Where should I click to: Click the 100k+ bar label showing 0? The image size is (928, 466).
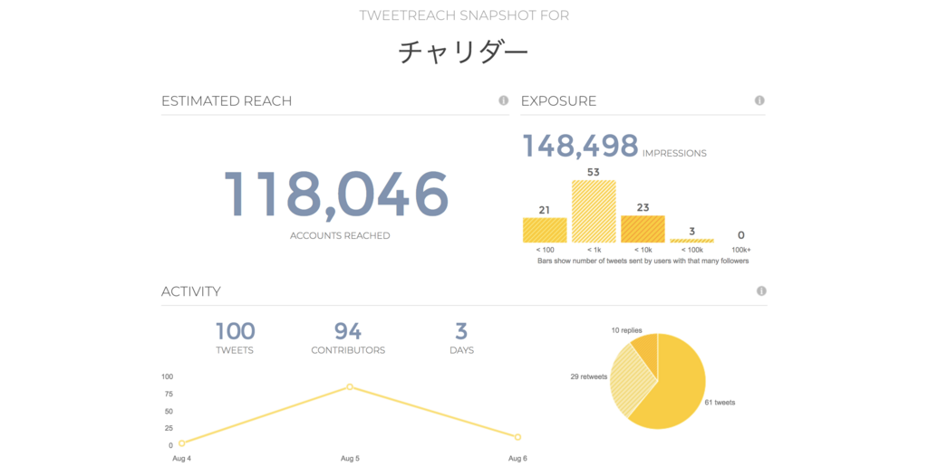[741, 235]
